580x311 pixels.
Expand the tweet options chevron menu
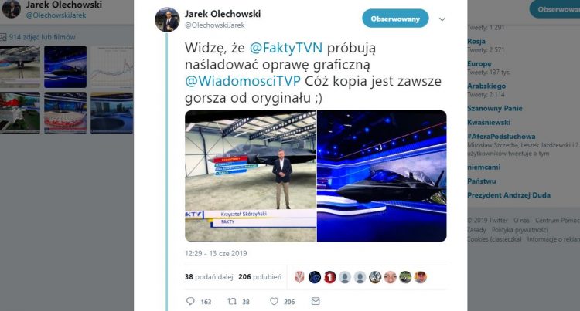coord(442,19)
